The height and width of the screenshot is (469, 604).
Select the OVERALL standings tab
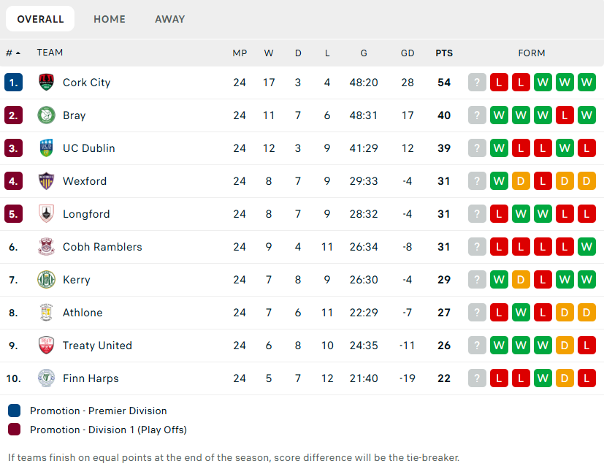click(40, 19)
